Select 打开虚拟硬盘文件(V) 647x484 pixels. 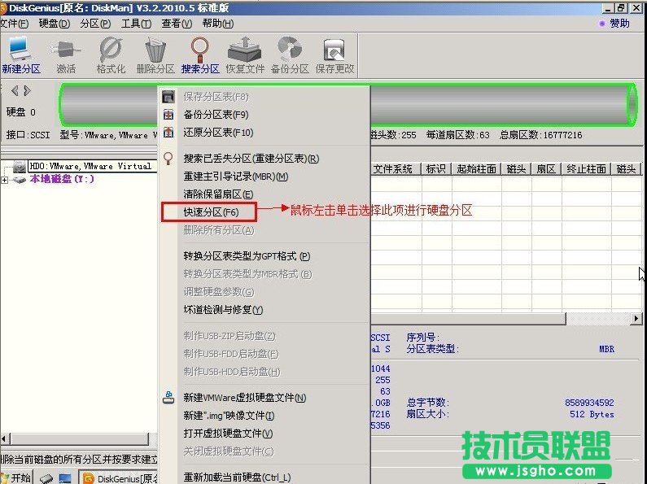(228, 434)
